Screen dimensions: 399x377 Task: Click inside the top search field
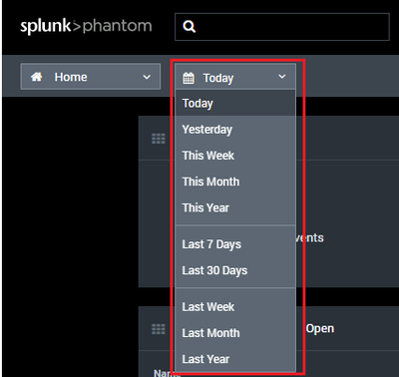click(x=282, y=27)
